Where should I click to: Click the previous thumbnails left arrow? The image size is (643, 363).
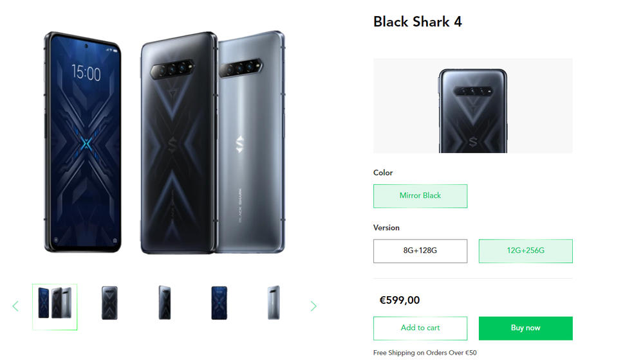(15, 306)
